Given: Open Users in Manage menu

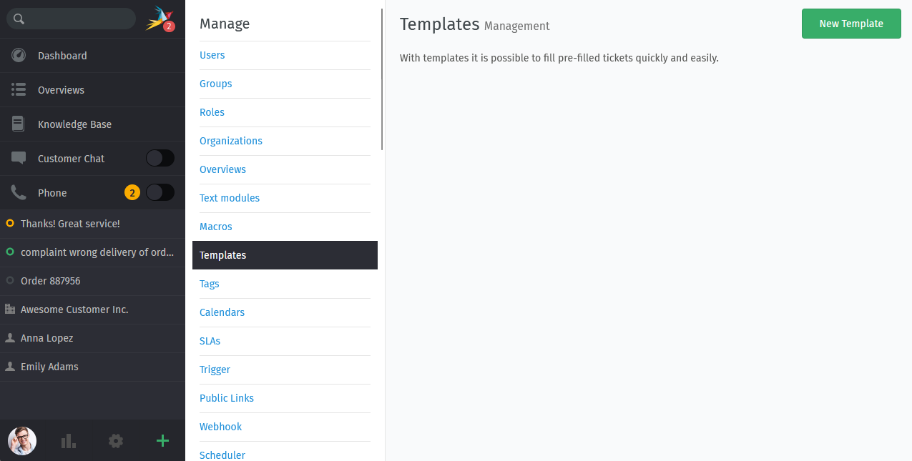Looking at the screenshot, I should tap(212, 55).
